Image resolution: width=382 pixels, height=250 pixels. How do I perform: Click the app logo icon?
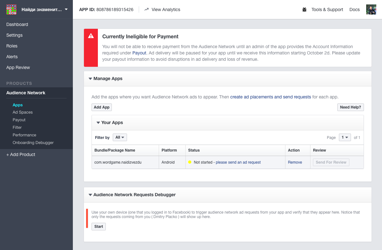[x=11, y=9]
